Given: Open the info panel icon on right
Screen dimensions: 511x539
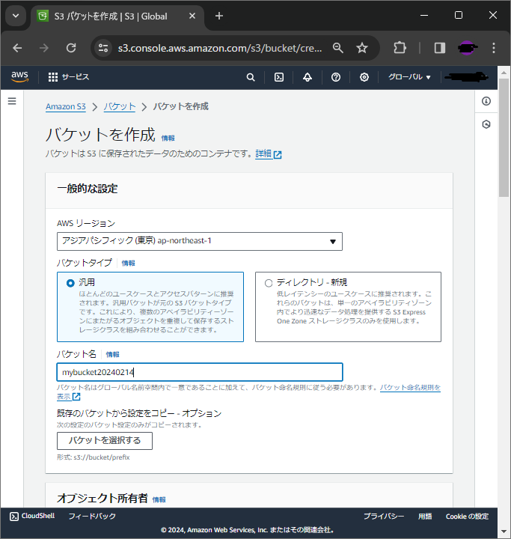Looking at the screenshot, I should (486, 101).
